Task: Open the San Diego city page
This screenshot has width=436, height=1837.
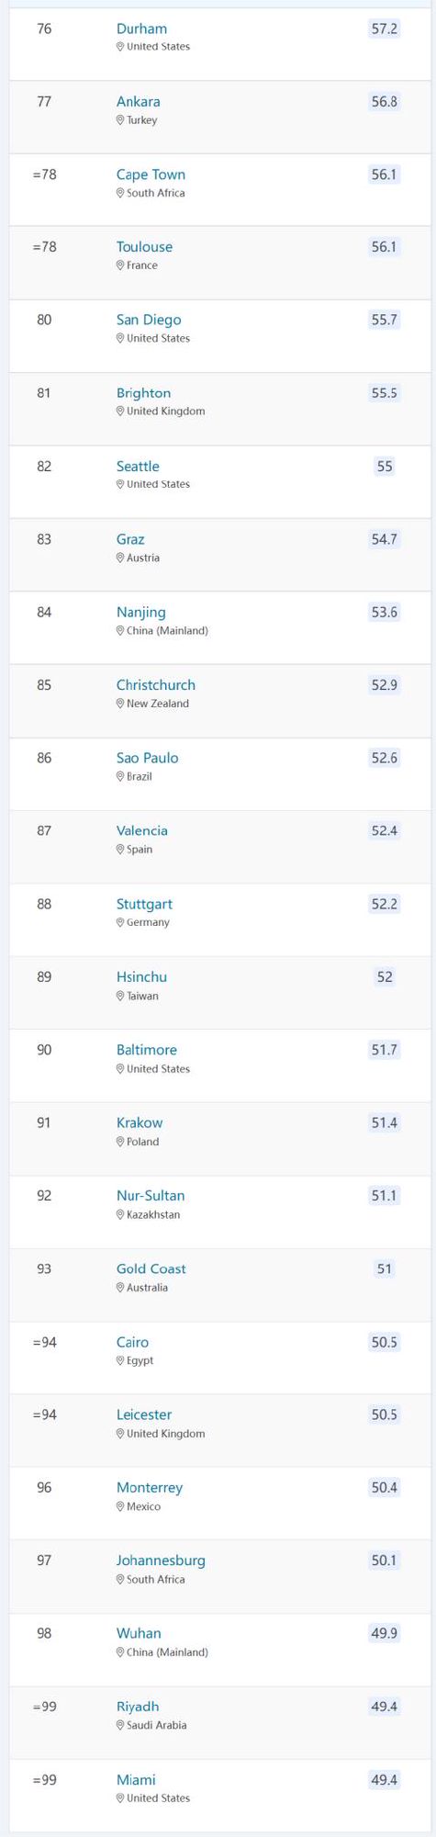Action: point(149,320)
